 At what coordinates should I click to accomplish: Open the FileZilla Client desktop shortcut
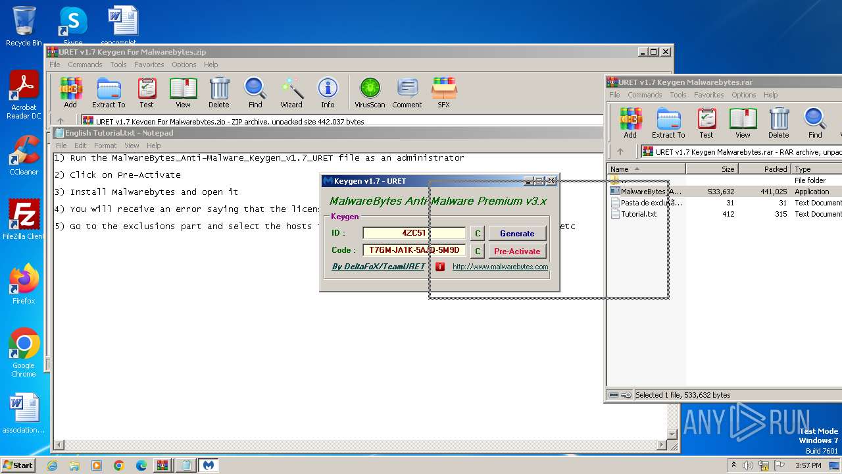(x=24, y=220)
